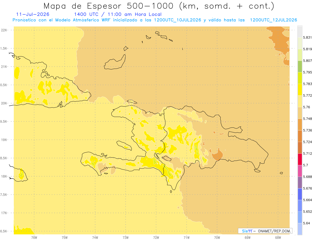Click the tan legend swatch between 5.748 and 5.76

coord(300,113)
